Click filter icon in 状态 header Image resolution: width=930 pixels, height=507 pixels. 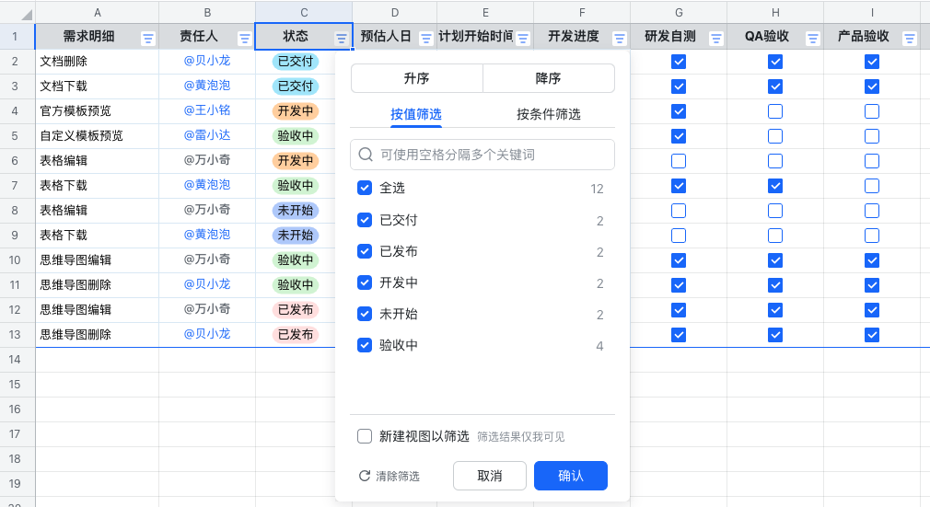pyautogui.click(x=341, y=39)
